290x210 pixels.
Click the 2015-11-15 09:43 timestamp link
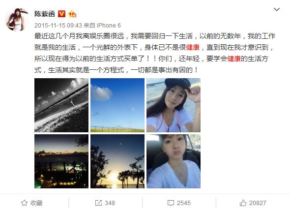(x=58, y=26)
